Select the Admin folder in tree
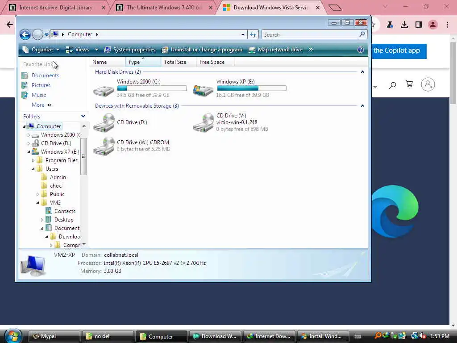This screenshot has height=343, width=457. coord(58,177)
